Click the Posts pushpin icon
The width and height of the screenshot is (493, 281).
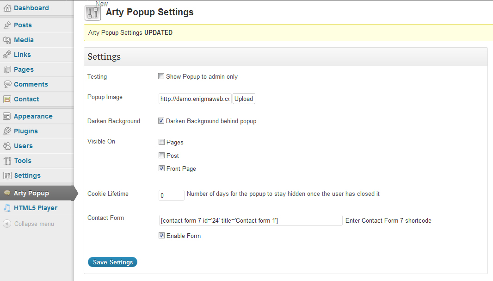tap(7, 25)
